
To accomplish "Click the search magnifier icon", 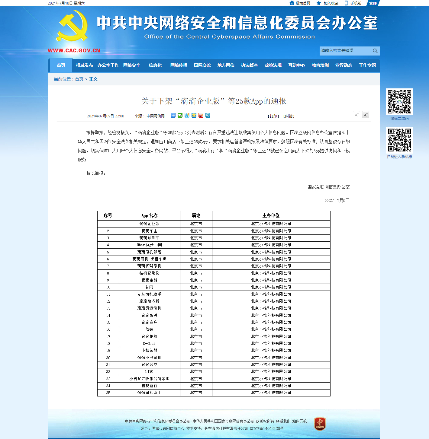I will point(375,51).
